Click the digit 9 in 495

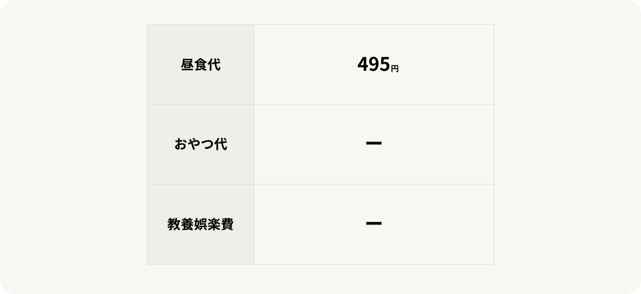click(x=373, y=64)
